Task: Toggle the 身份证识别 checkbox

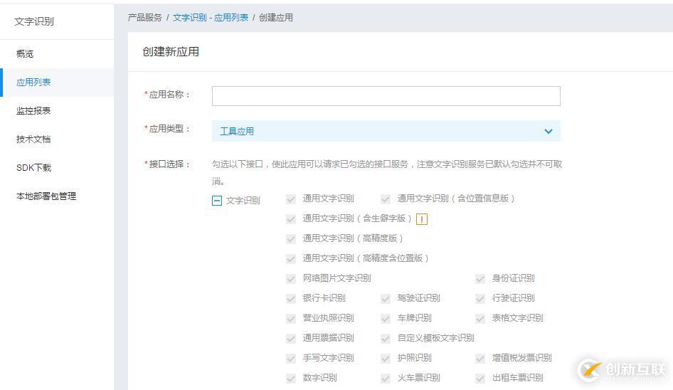Action: pyautogui.click(x=480, y=279)
